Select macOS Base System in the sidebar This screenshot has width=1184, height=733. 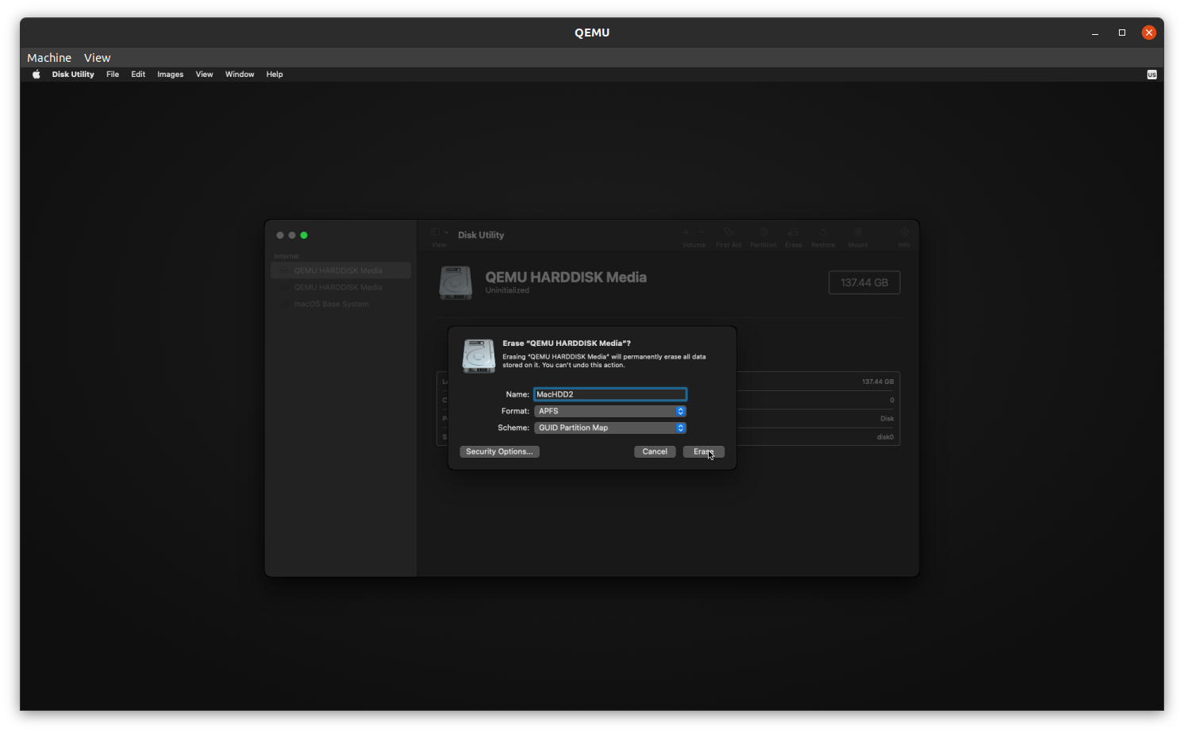coord(331,304)
